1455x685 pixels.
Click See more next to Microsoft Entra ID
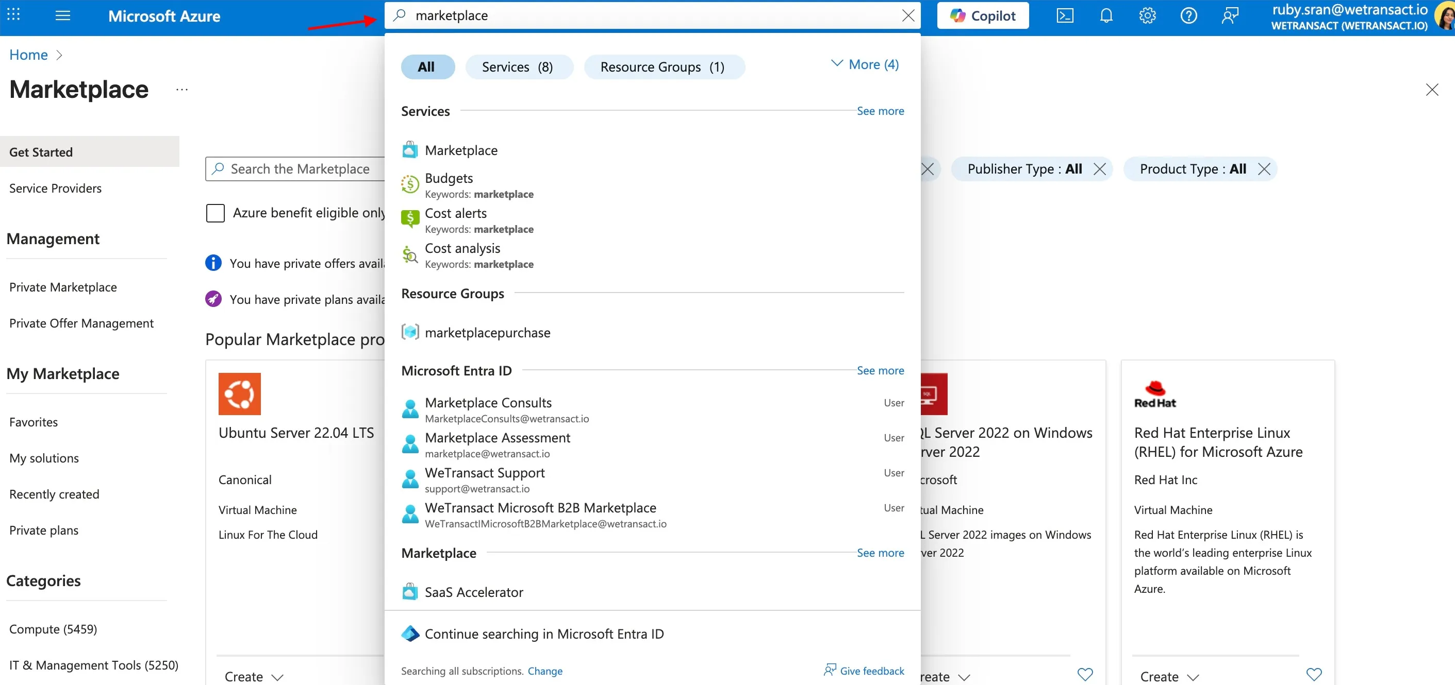pyautogui.click(x=880, y=370)
